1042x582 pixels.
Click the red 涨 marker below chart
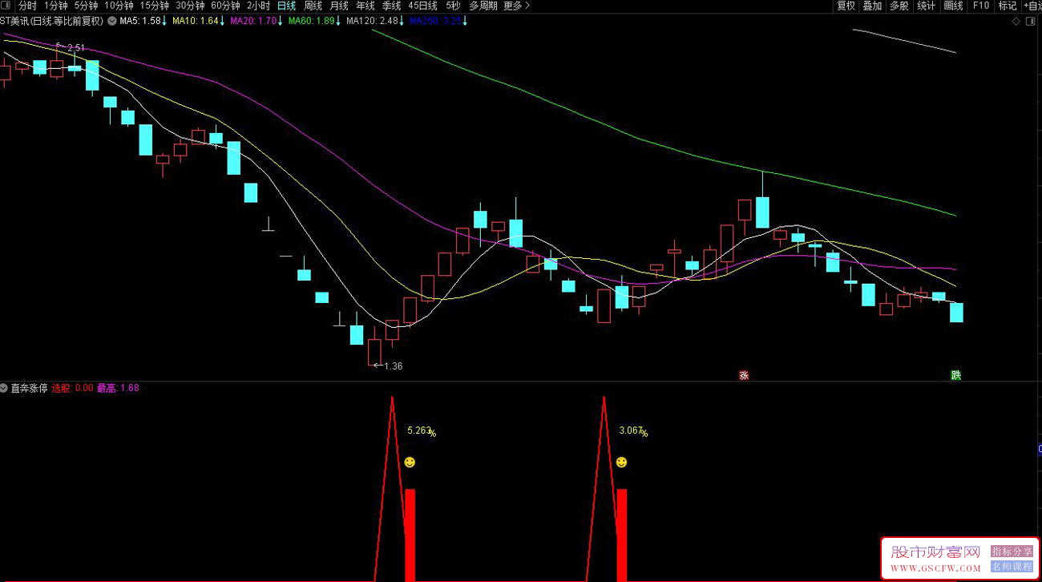(x=744, y=374)
